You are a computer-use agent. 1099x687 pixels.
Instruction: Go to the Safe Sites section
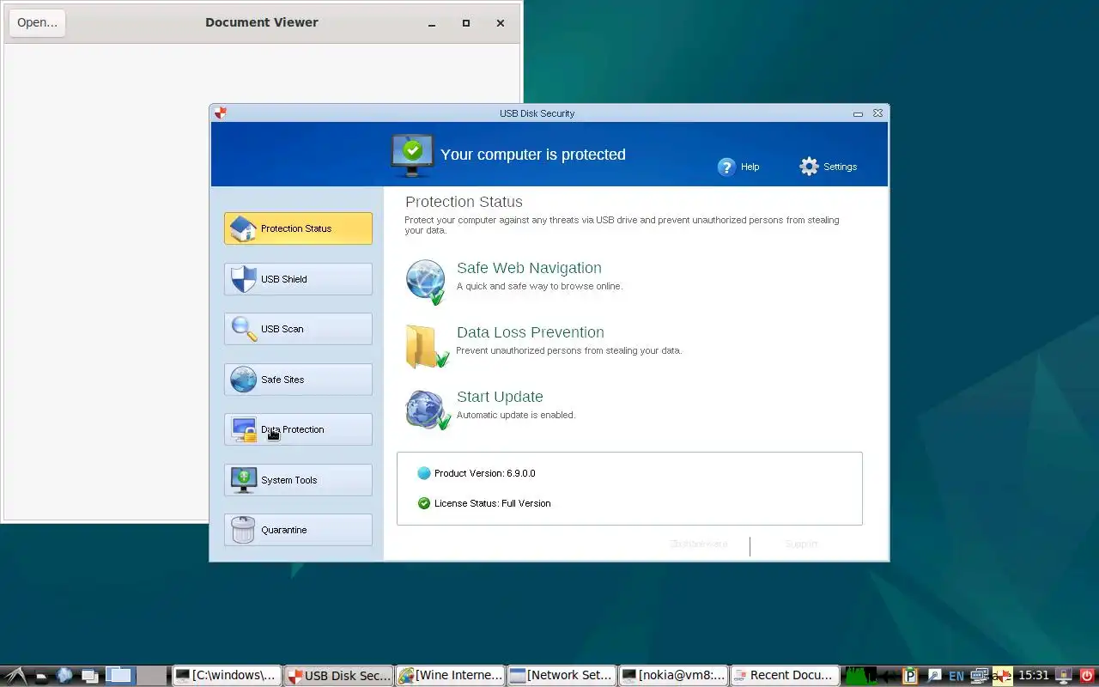click(298, 380)
